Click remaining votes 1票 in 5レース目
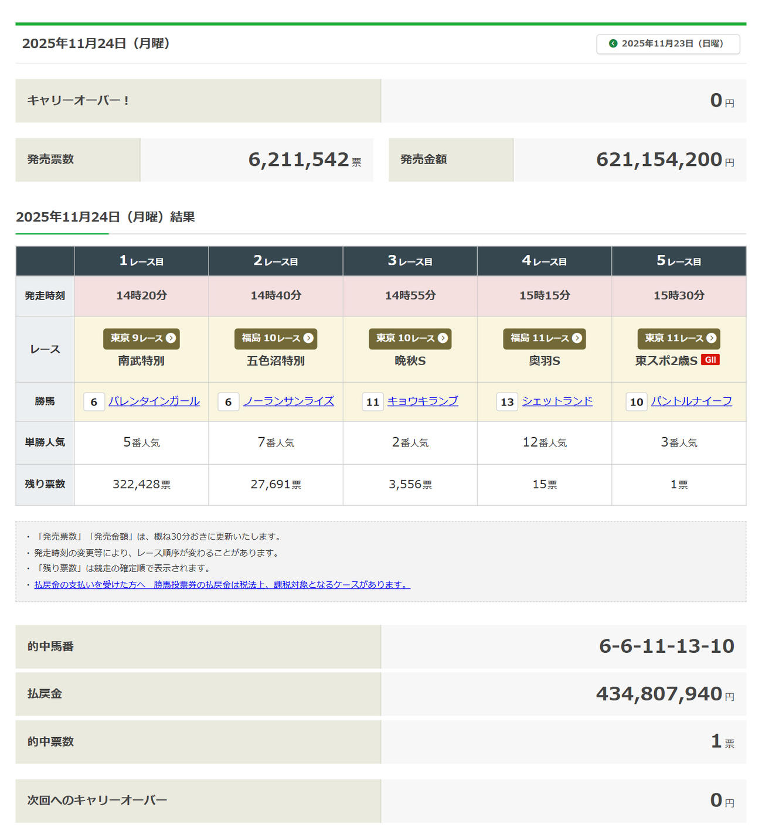This screenshot has width=762, height=838. point(679,485)
